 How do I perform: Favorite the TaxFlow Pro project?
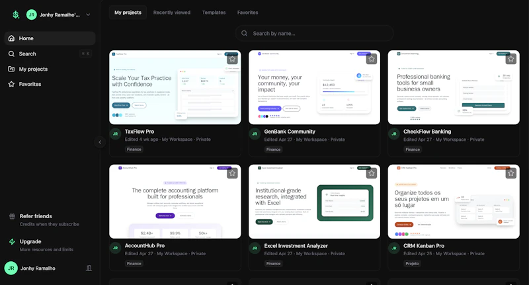(232, 59)
